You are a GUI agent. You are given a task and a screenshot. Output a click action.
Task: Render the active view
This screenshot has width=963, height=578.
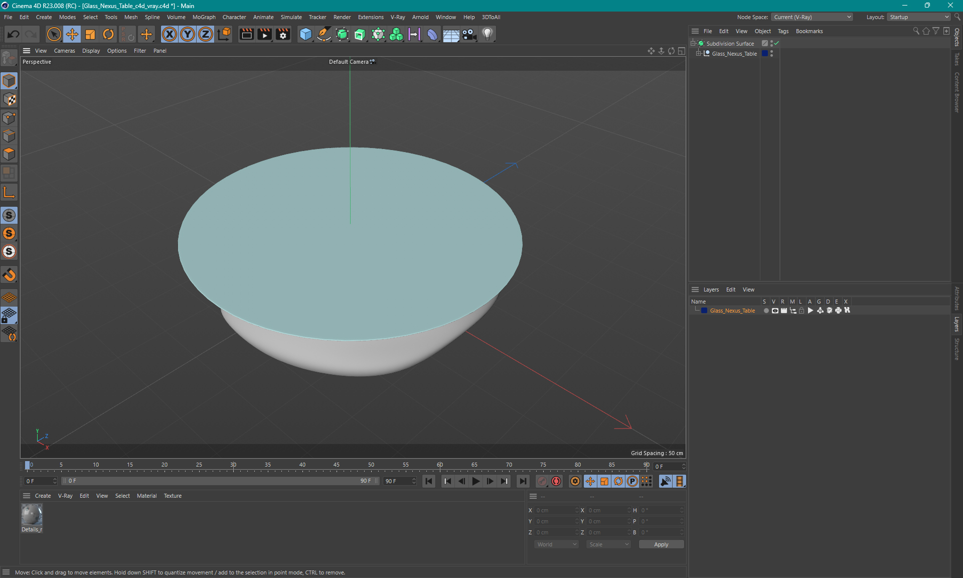coord(246,34)
